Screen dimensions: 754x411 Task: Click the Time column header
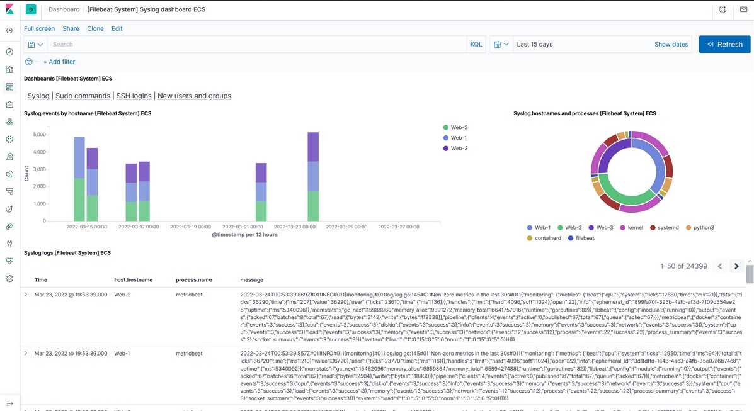coord(41,279)
